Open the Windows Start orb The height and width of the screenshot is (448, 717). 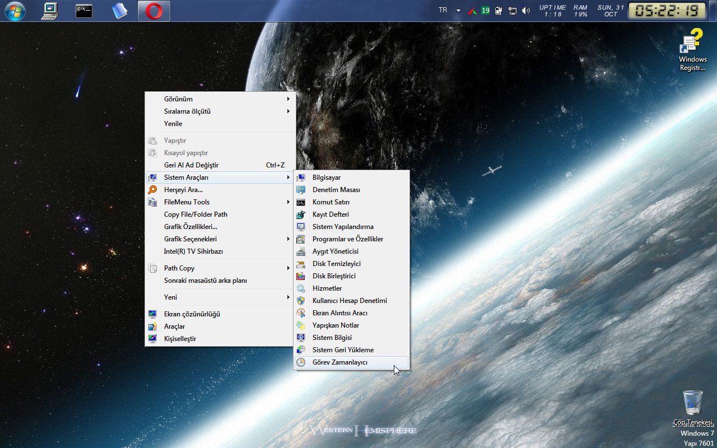coord(15,11)
